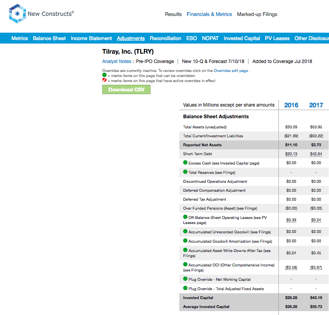Click 2016 Average Invested Capital value $28.28
Viewport: 329px width, 315px height.
pyautogui.click(x=291, y=307)
